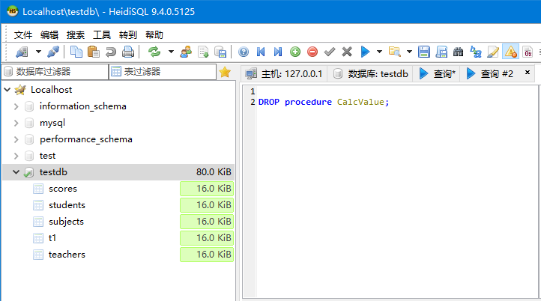Open the 文件 menu
Viewport: 541px width, 301px height.
click(x=23, y=35)
